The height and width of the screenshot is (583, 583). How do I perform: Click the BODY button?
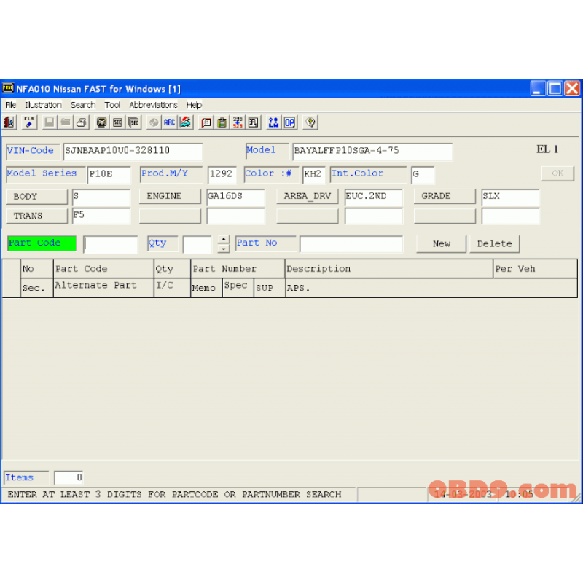pyautogui.click(x=37, y=196)
